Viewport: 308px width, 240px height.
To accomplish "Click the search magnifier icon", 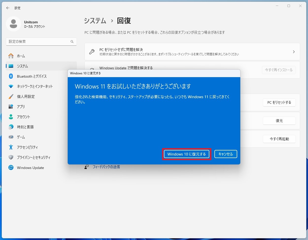I will (x=72, y=42).
